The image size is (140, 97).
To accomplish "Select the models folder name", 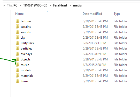I will (x=26, y=70).
